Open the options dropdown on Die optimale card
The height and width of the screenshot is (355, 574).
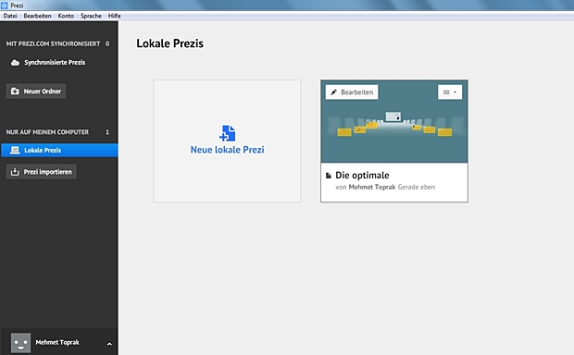coord(450,92)
